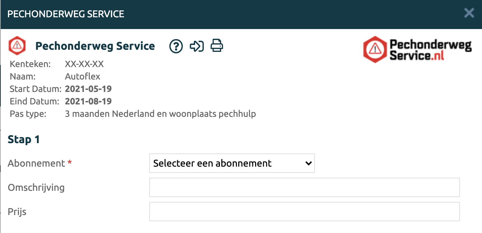Focus the Omschrijving text field
The image size is (482, 233).
point(304,187)
